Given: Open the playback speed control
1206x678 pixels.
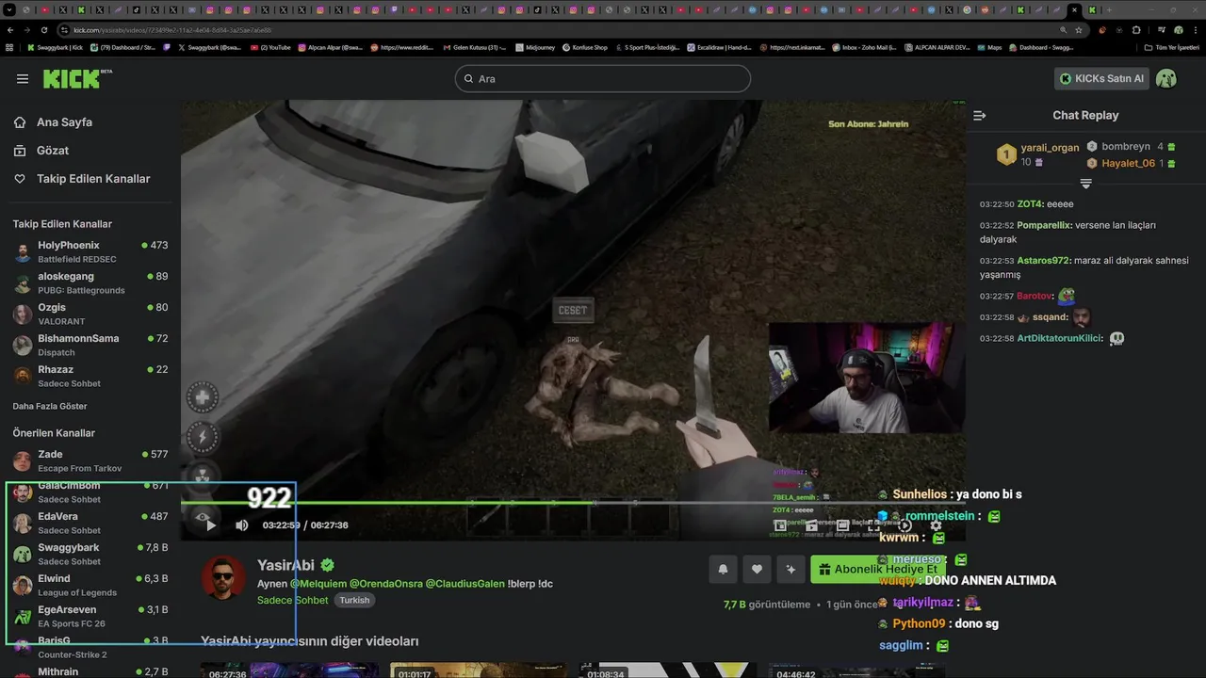Looking at the screenshot, I should (x=904, y=525).
